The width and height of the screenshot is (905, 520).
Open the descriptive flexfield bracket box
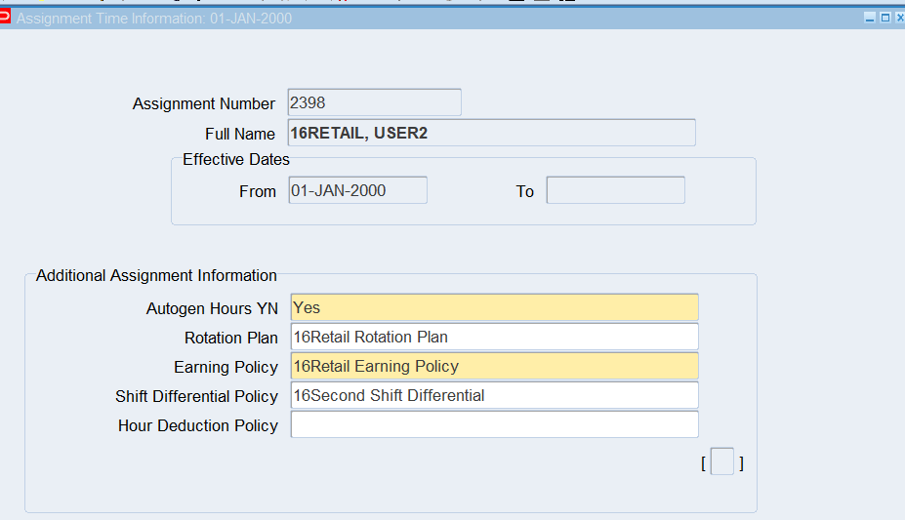tap(721, 461)
